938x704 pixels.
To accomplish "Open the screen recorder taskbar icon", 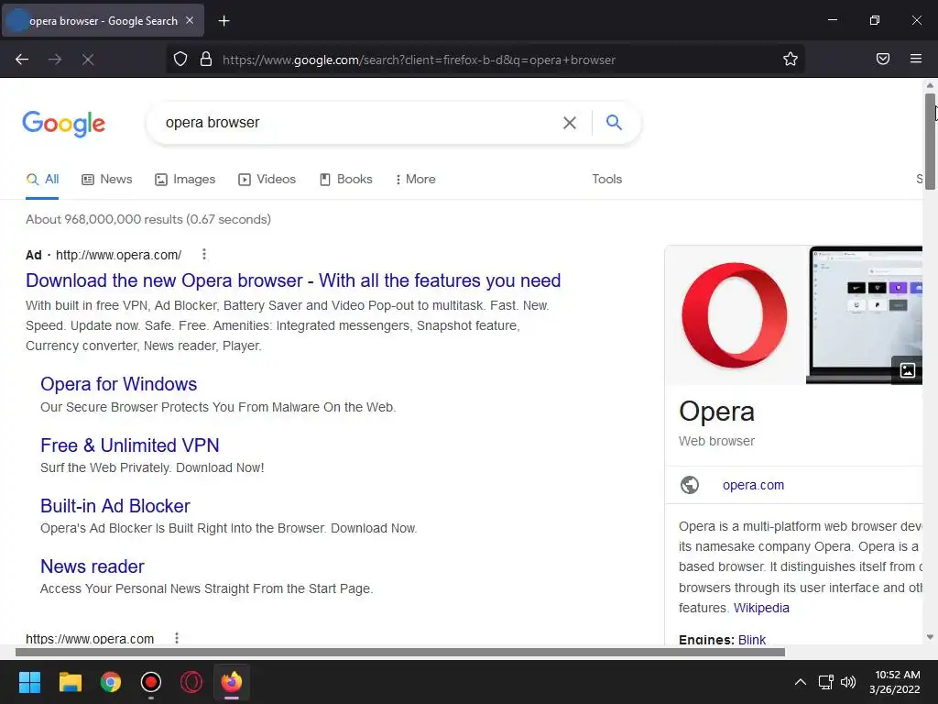I will 151,682.
